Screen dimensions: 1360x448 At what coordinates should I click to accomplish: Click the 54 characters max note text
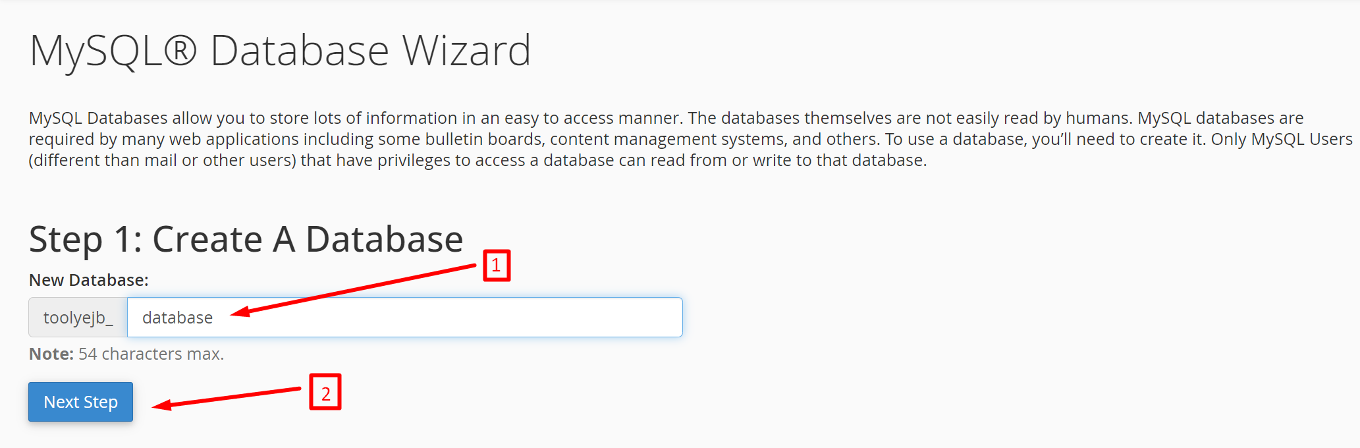151,354
